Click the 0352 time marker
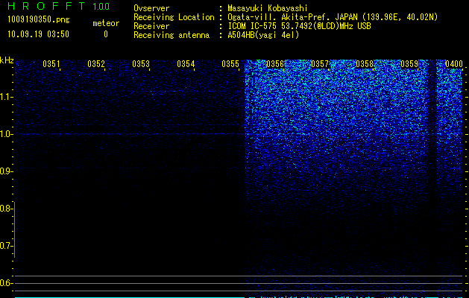 click(x=96, y=64)
